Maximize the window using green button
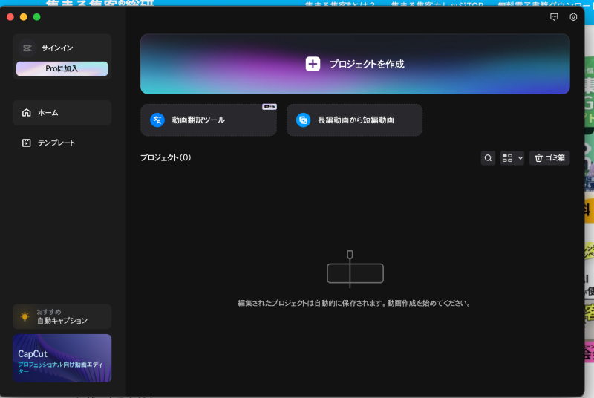 [x=37, y=16]
